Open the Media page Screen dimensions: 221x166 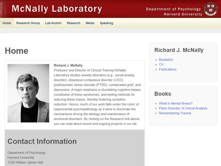click(x=90, y=23)
